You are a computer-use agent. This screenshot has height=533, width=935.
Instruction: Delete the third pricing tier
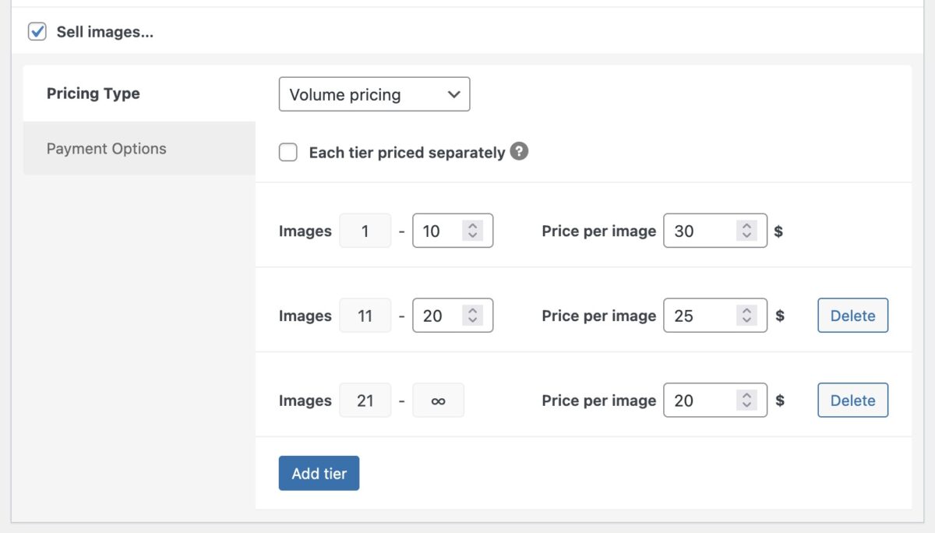(852, 400)
